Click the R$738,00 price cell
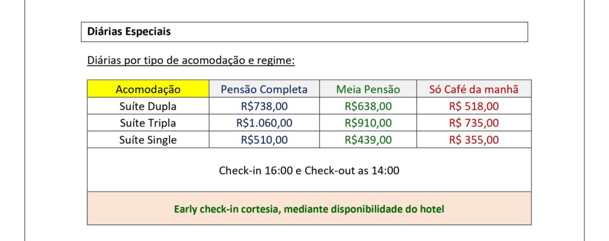Screen dimensions: 609x241 click(264, 106)
